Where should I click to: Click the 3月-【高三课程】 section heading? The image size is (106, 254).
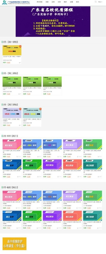click(x=10, y=104)
